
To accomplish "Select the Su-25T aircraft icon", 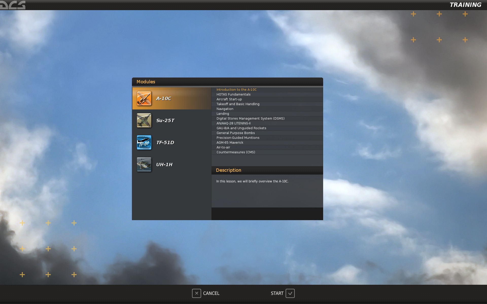I will pyautogui.click(x=144, y=120).
